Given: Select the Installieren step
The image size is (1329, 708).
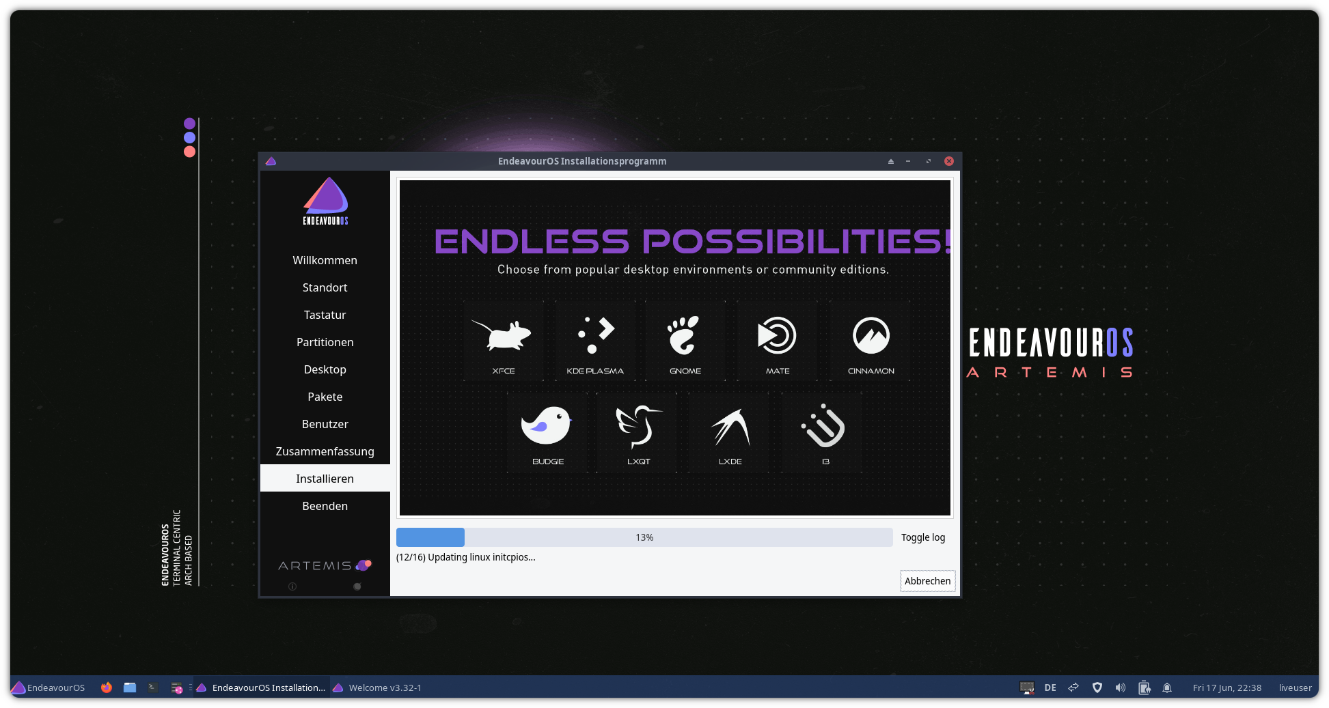Looking at the screenshot, I should 325,479.
